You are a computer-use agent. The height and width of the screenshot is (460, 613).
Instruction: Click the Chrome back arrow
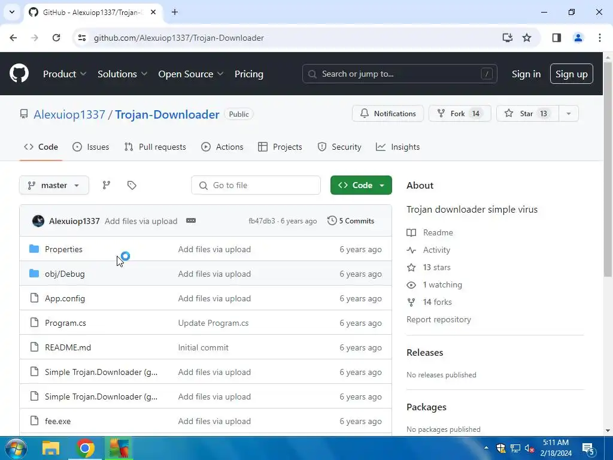coord(13,38)
